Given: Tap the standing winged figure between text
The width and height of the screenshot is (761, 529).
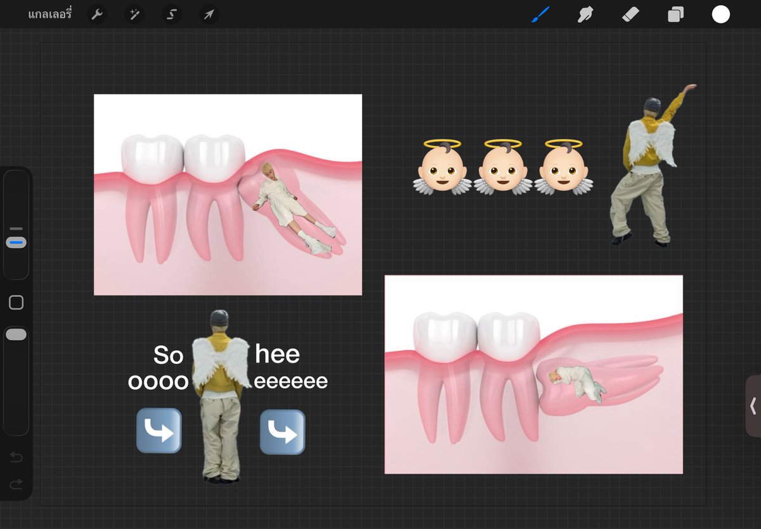Looking at the screenshot, I should click(220, 396).
